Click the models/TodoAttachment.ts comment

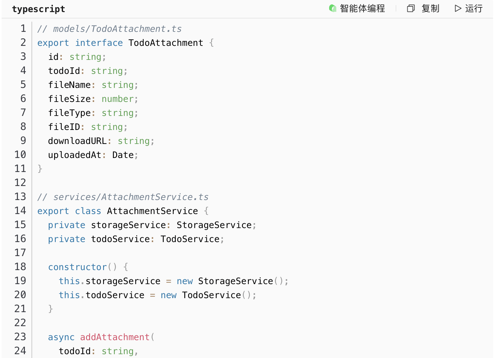point(109,29)
